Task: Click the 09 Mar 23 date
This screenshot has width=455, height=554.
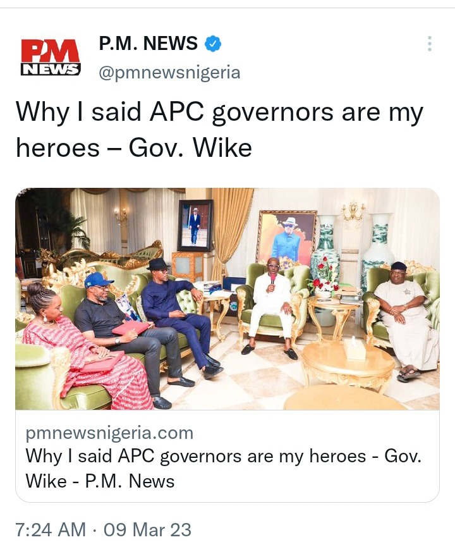Action: tap(147, 529)
